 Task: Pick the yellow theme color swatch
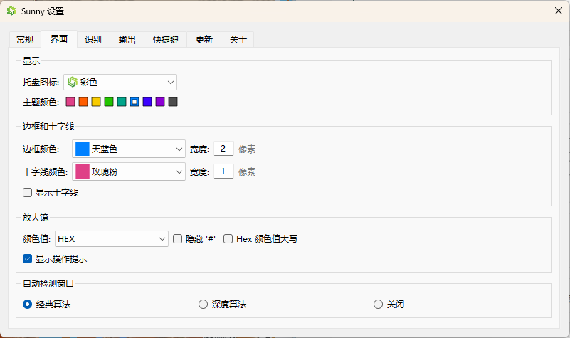(x=96, y=102)
